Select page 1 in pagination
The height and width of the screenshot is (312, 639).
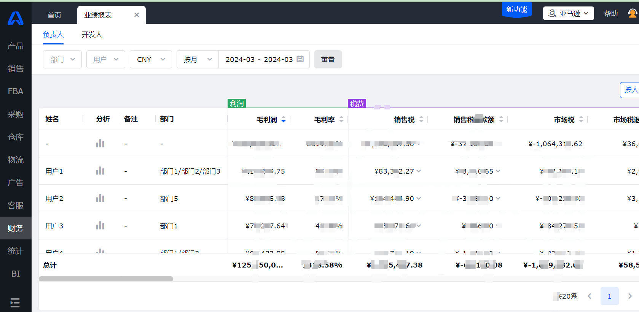tap(610, 296)
